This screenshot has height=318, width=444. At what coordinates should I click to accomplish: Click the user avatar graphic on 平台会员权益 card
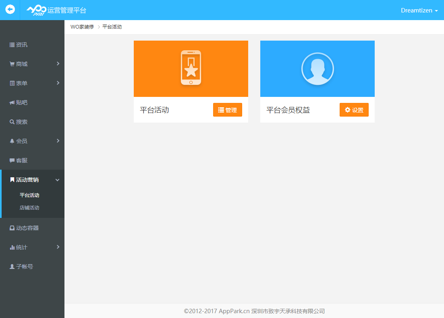click(x=317, y=68)
